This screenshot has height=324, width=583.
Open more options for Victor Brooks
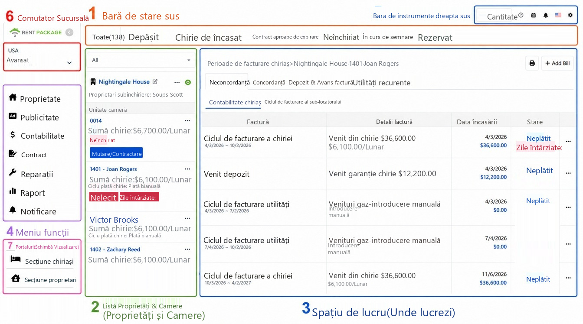click(187, 218)
